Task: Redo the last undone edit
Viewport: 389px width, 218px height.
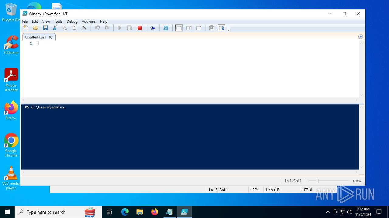Action: click(107, 28)
